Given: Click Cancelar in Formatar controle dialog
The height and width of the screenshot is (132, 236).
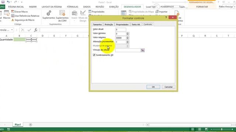Looking at the screenshot, I should pos(169,87).
